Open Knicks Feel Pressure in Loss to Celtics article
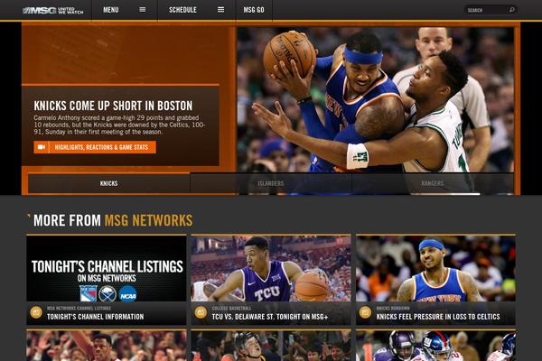 point(438,317)
